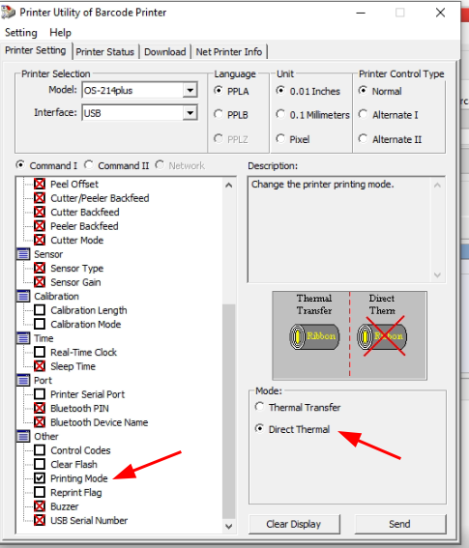Click the Clear Display button
Viewport: 469px width, 548px height.
tap(294, 524)
